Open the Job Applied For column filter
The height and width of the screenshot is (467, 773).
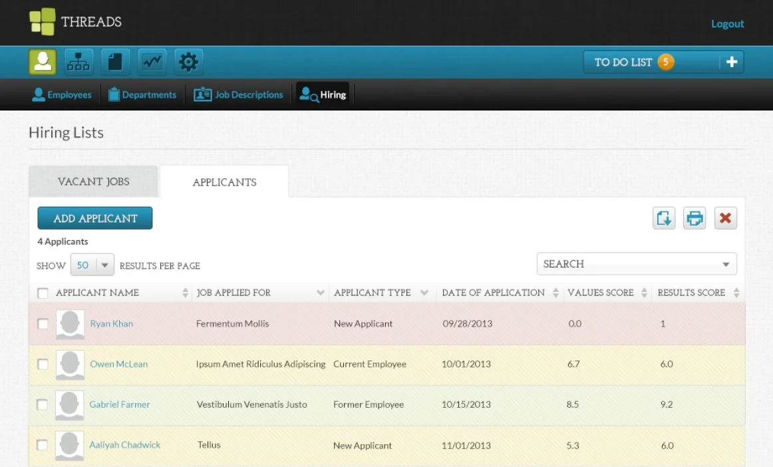(321, 293)
